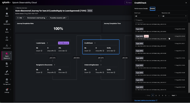The width and height of the screenshot is (190, 103).
Task: Click info icon next to Loaded Apply Count
Action: click(x=42, y=51)
